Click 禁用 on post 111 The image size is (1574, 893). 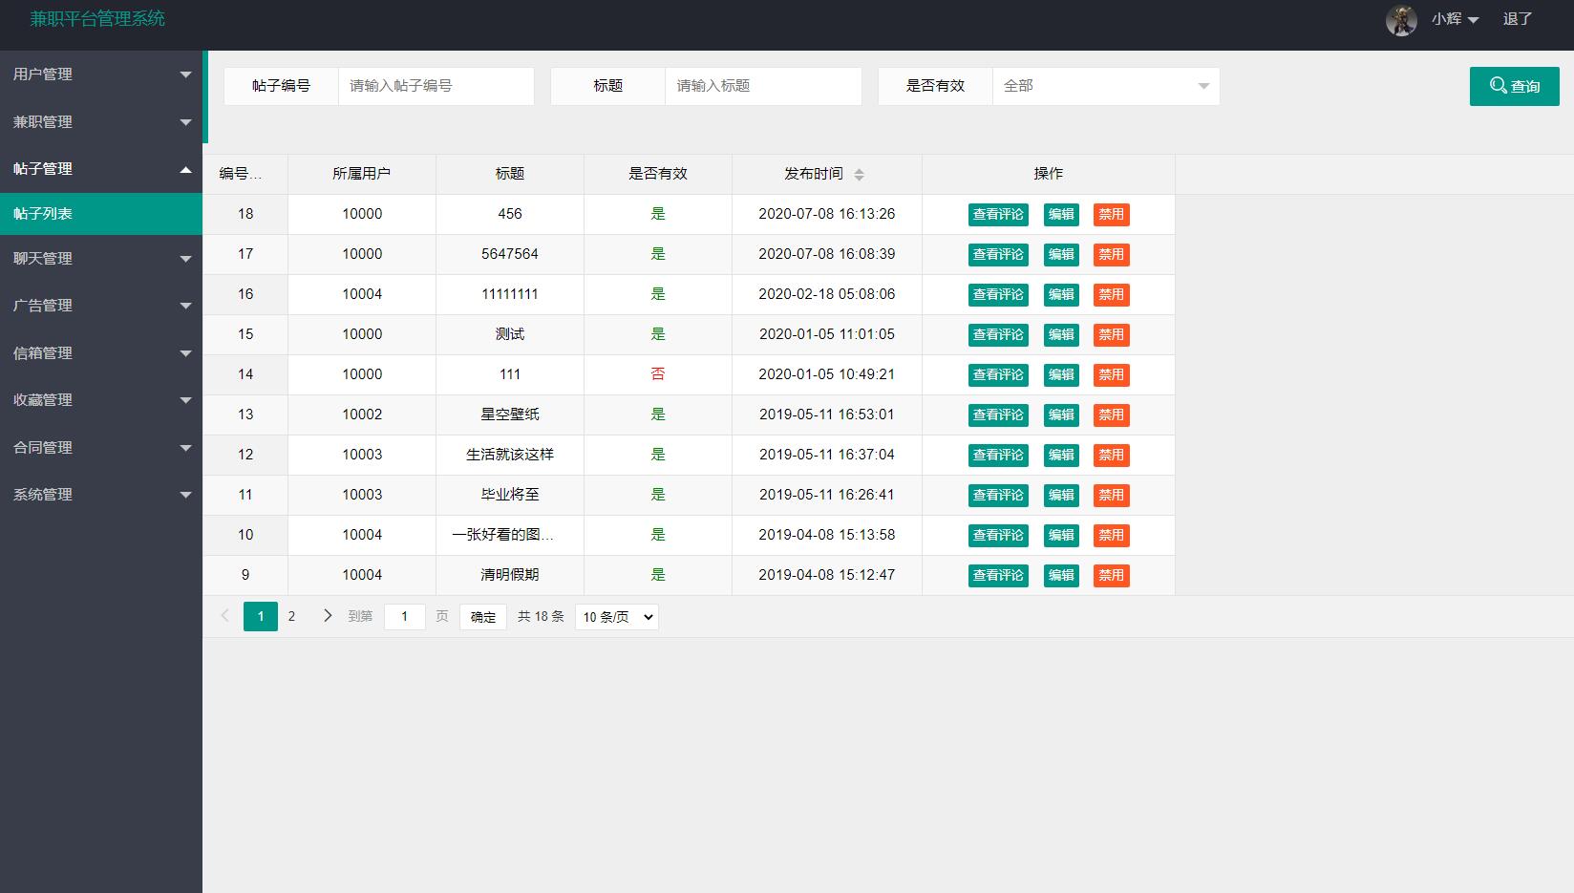tap(1111, 374)
